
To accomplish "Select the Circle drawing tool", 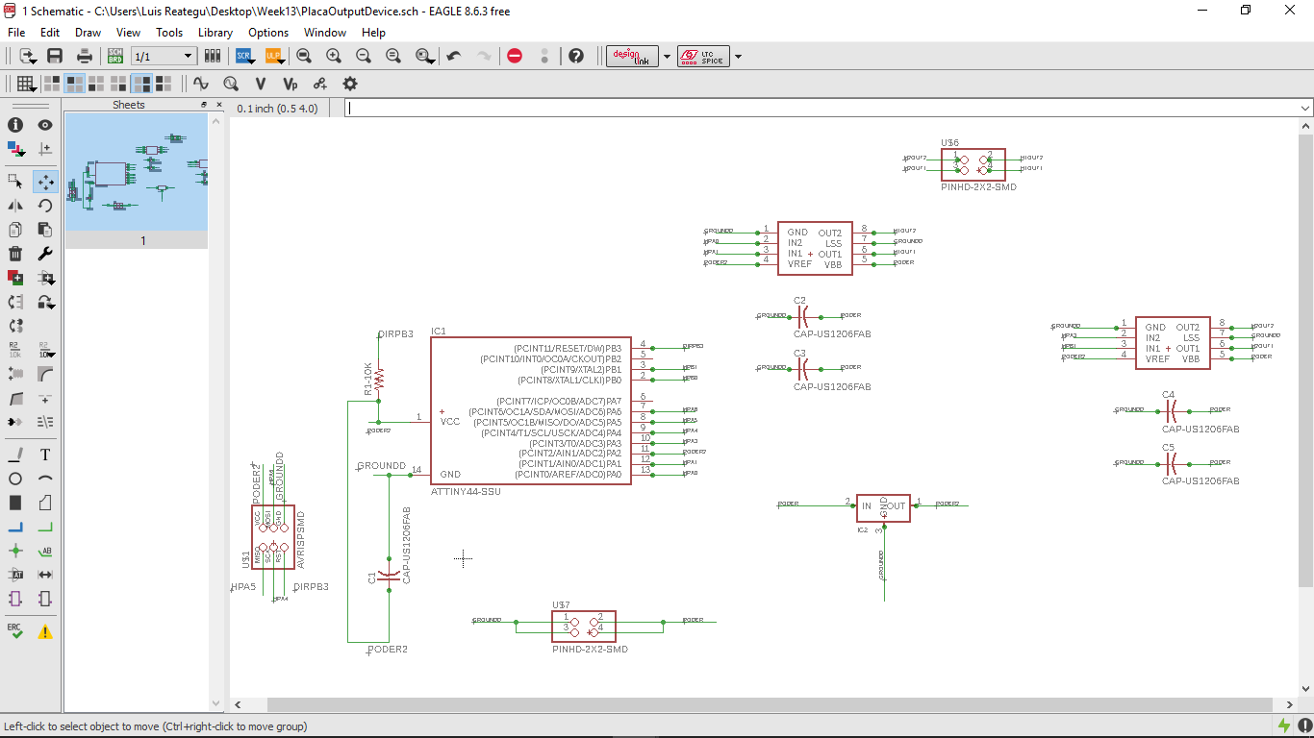I will [x=15, y=479].
